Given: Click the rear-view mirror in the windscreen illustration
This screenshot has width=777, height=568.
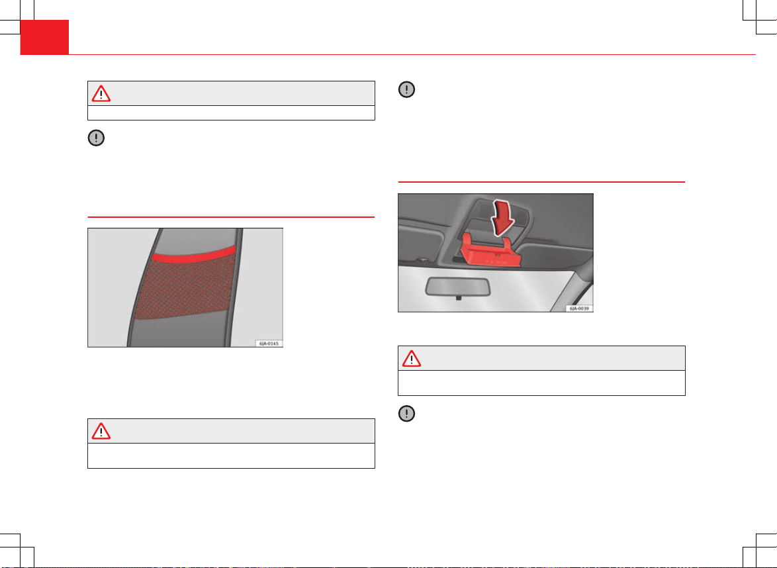Looking at the screenshot, I should click(x=458, y=287).
